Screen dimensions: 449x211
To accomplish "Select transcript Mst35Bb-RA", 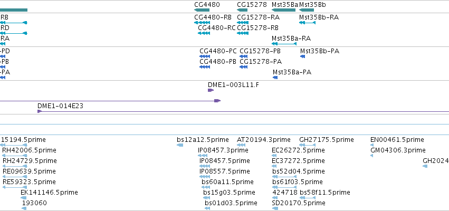I will tap(319, 17).
